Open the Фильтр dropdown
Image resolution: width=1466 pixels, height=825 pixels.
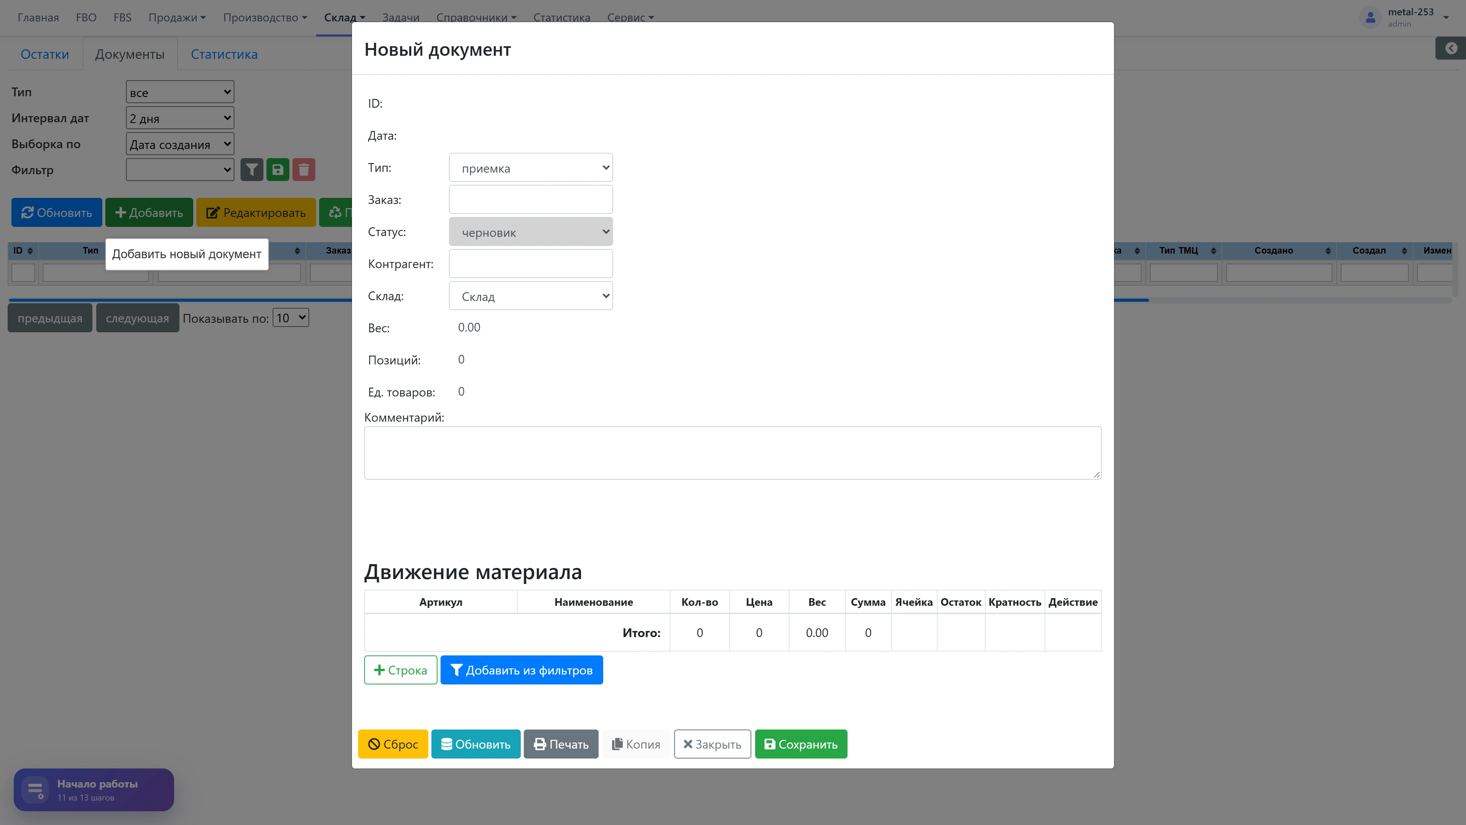pos(180,170)
